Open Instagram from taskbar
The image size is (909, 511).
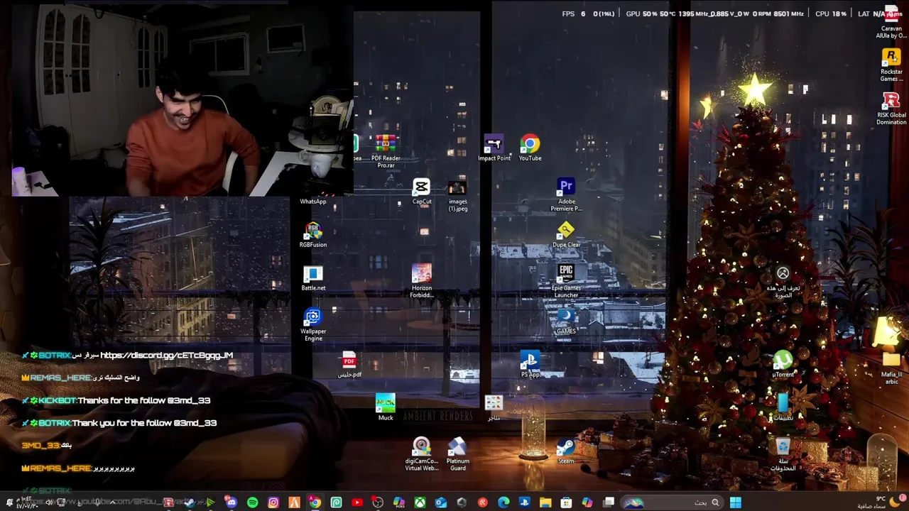pos(273,502)
